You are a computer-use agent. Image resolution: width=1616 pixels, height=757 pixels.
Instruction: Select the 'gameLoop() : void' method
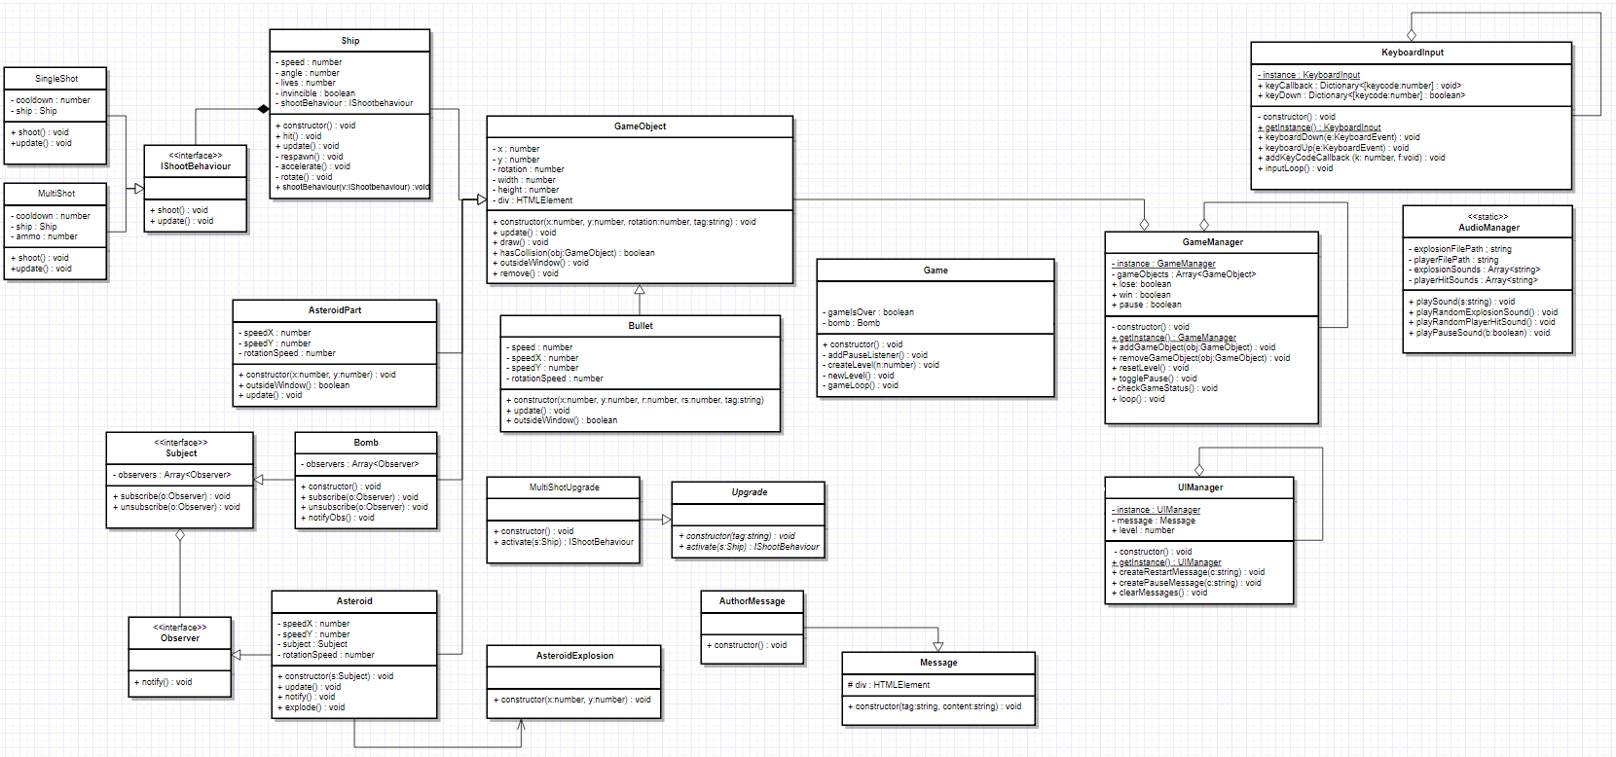(861, 385)
